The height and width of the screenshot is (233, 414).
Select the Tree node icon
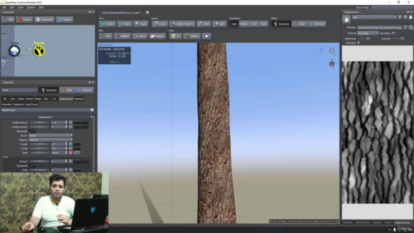(x=14, y=50)
